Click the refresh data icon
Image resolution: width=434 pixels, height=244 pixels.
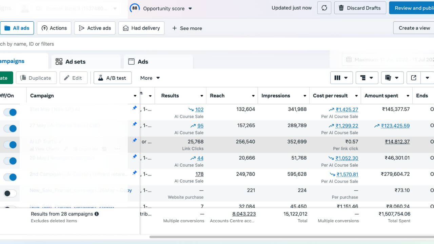324,8
